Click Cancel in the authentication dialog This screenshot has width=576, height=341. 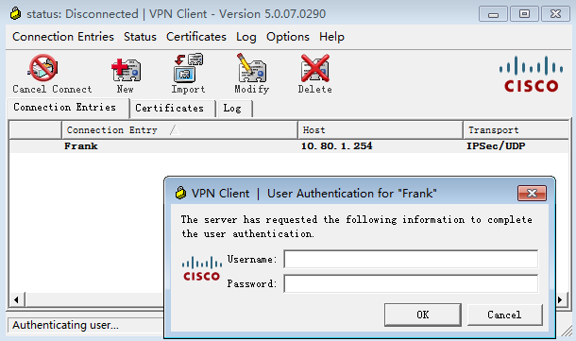click(x=504, y=315)
